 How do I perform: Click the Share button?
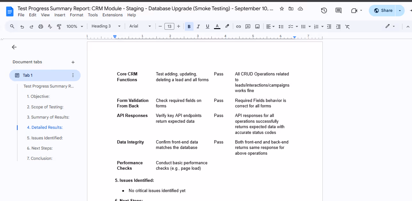[x=383, y=11]
